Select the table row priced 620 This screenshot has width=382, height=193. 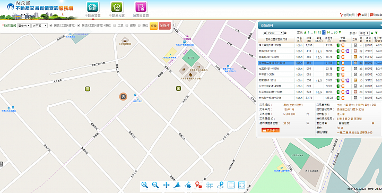(x=319, y=86)
